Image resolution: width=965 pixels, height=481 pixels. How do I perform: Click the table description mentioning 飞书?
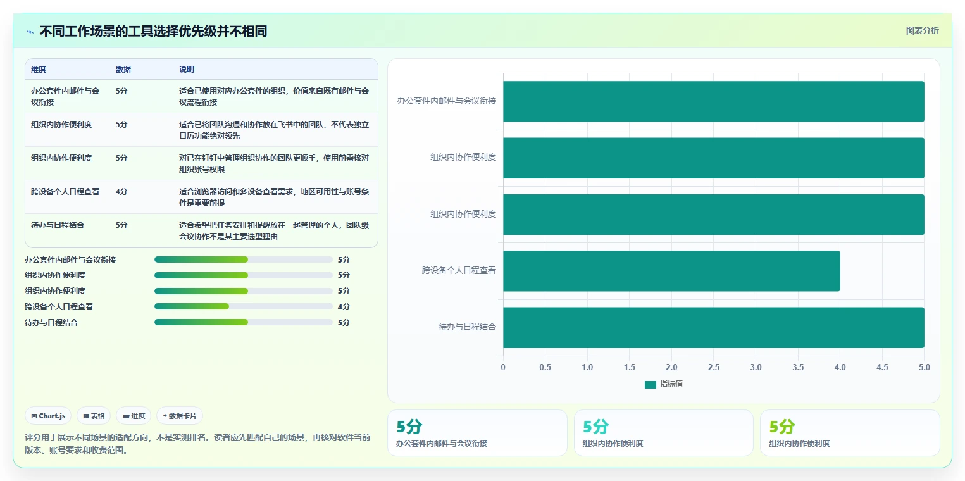point(274,130)
